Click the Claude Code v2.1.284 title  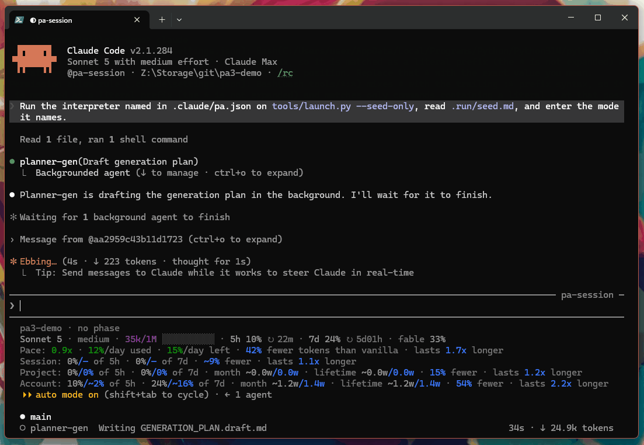[120, 51]
